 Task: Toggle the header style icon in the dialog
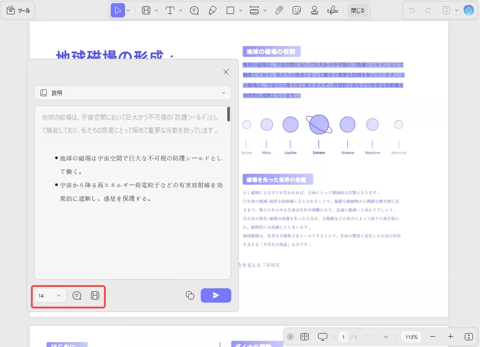point(95,295)
